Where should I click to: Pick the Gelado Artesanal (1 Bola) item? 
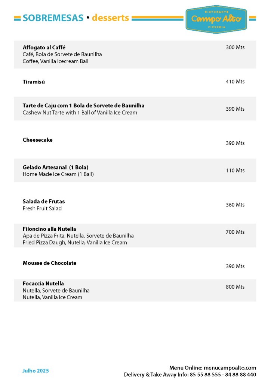click(55, 167)
